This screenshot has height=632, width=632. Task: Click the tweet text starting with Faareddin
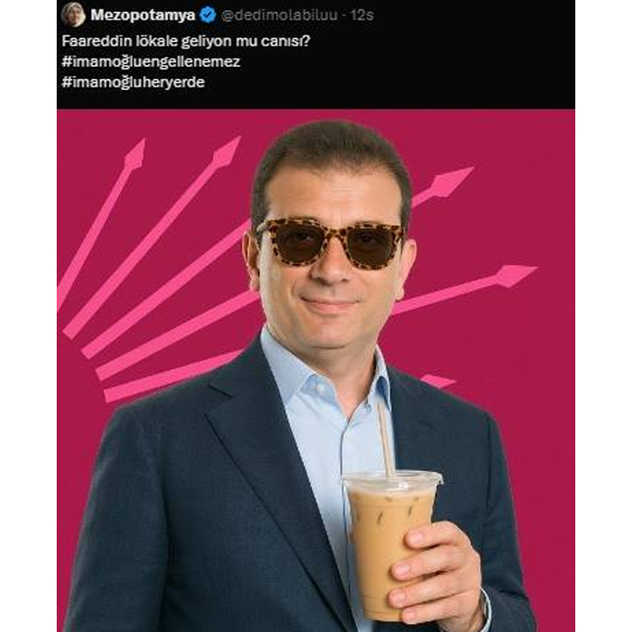pos(186,41)
